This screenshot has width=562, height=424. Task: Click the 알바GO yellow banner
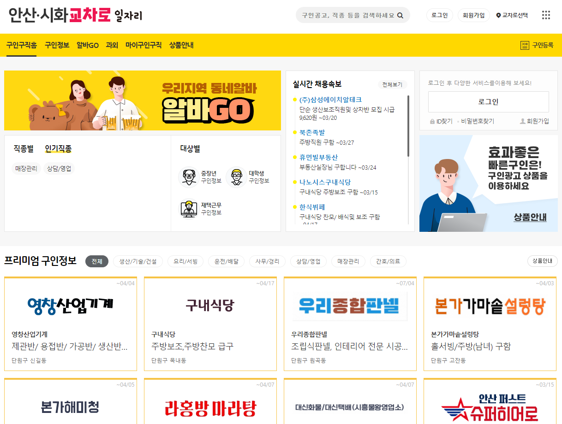[x=143, y=100]
